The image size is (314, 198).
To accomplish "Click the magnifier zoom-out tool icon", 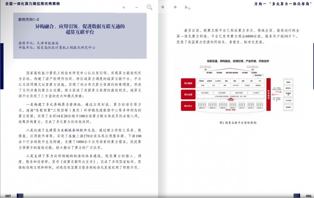I will [150, 7].
